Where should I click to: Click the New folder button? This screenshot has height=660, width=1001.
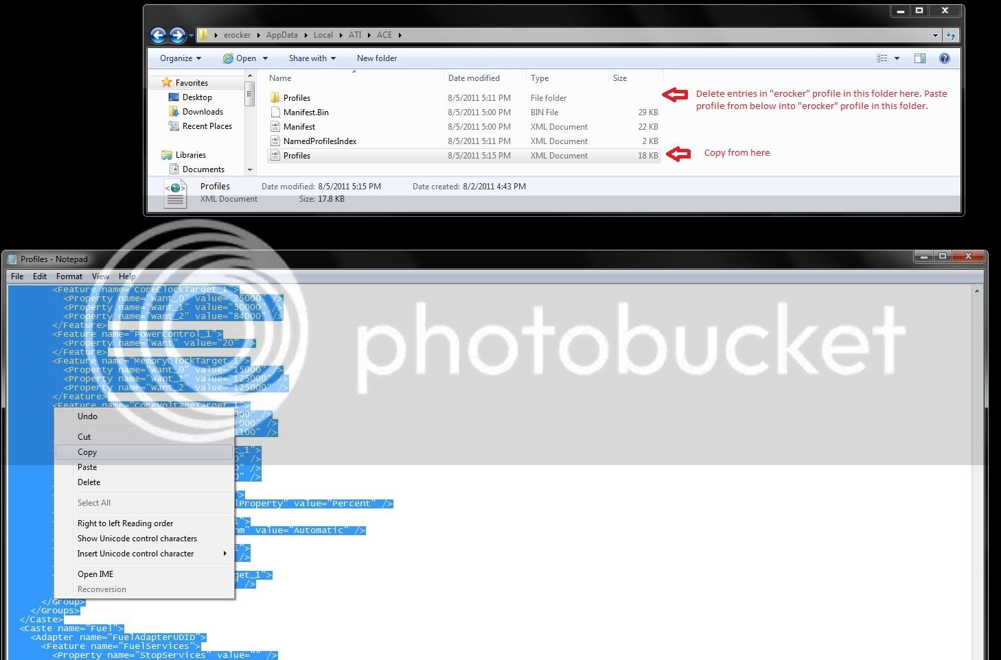(377, 58)
